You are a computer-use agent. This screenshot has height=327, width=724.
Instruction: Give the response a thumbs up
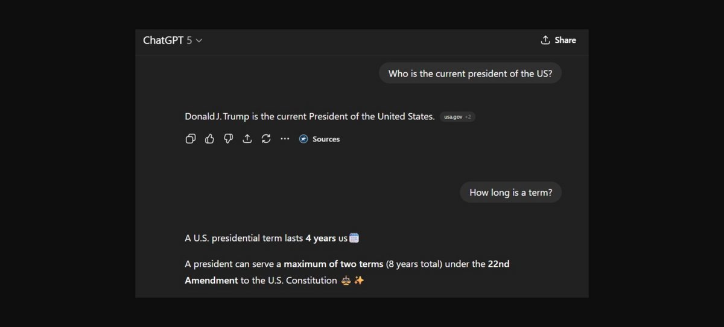[x=209, y=139]
